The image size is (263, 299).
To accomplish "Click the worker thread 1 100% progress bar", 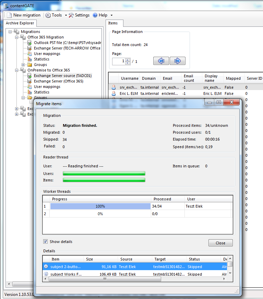I will pos(100,206).
